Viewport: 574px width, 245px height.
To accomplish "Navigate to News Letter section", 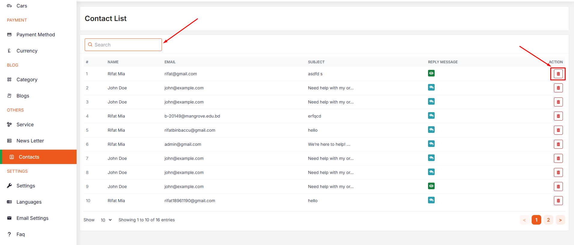I will 30,141.
